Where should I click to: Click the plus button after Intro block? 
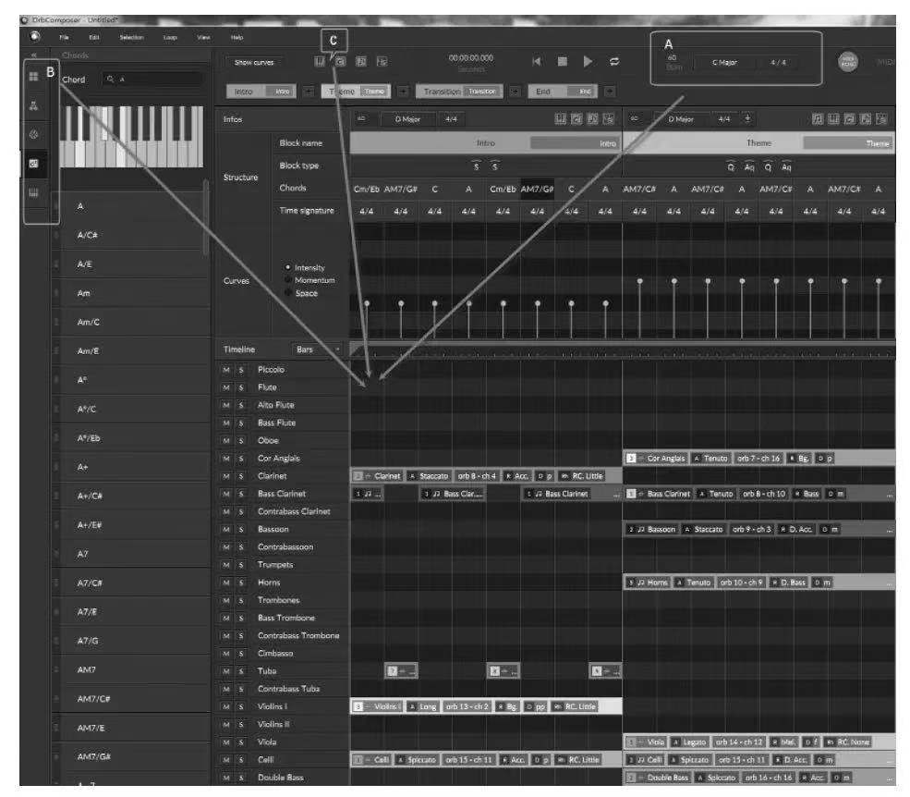pos(309,92)
